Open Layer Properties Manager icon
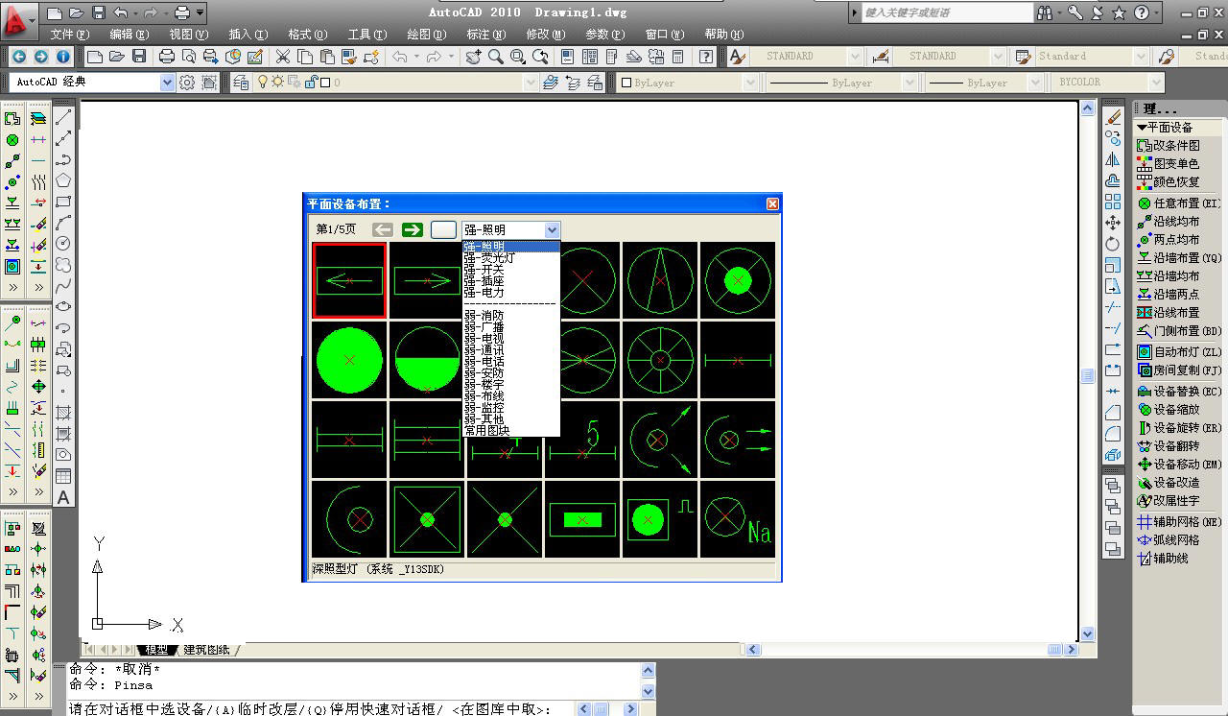Viewport: 1228px width, 716px height. [240, 83]
